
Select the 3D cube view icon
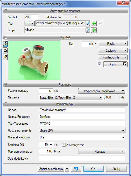click(x=5, y=57)
